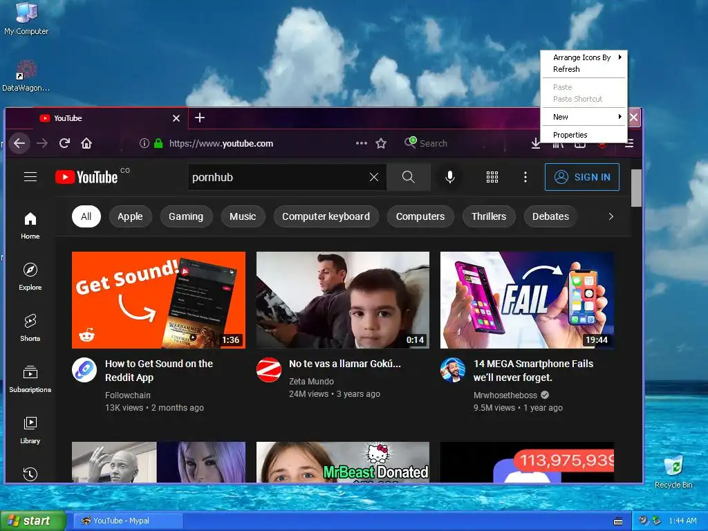
Task: Open 'How to Get Sound on the Reddit App' title
Action: pos(159,371)
